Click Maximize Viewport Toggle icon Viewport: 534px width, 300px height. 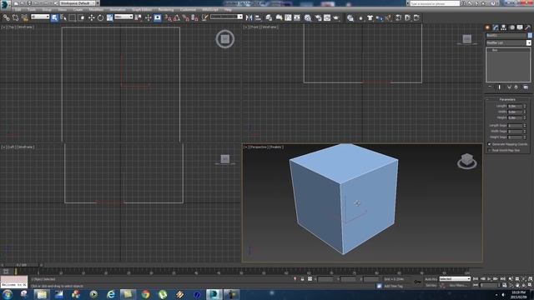tap(530, 285)
